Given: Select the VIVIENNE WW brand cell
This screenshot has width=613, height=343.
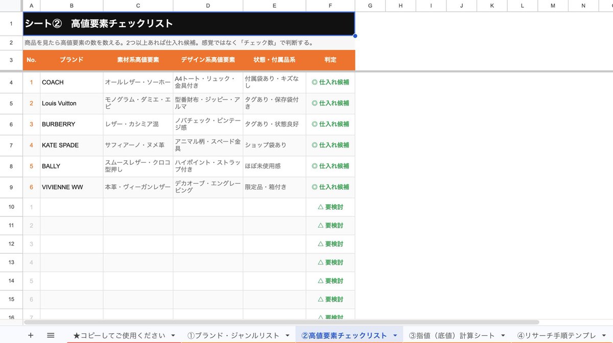Looking at the screenshot, I should tap(72, 187).
